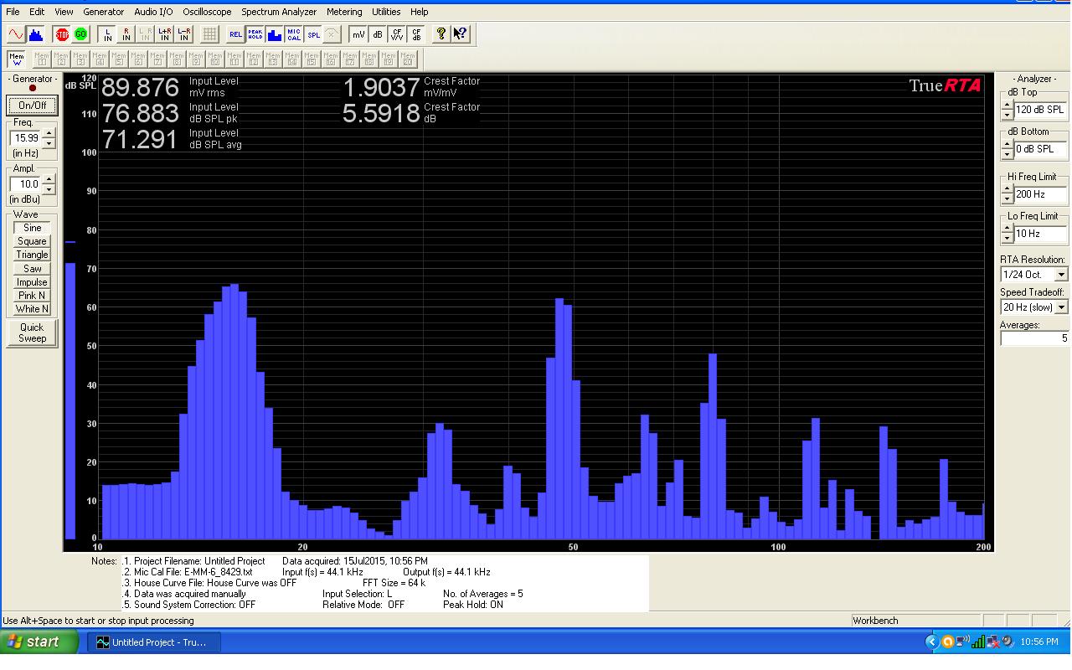
Task: Raise dB Top with up arrow
Action: click(x=1007, y=105)
